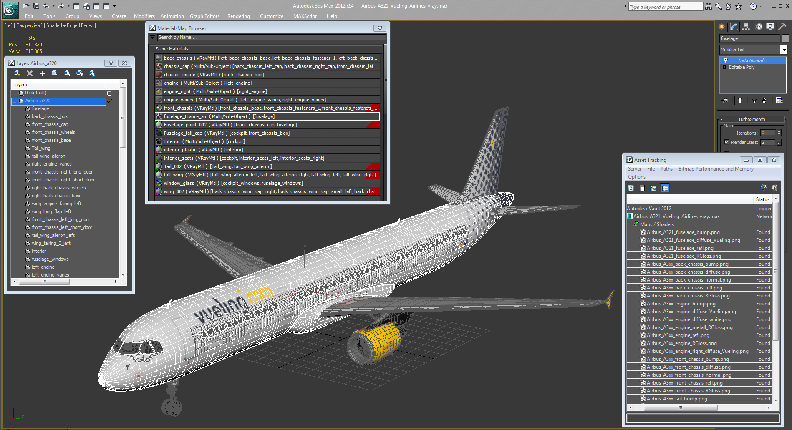Open the 3ds Max application button menu
Viewport: 792px width, 430px height.
click(x=10, y=10)
